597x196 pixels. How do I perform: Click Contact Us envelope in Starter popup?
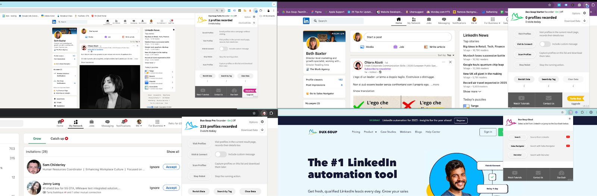click(548, 98)
